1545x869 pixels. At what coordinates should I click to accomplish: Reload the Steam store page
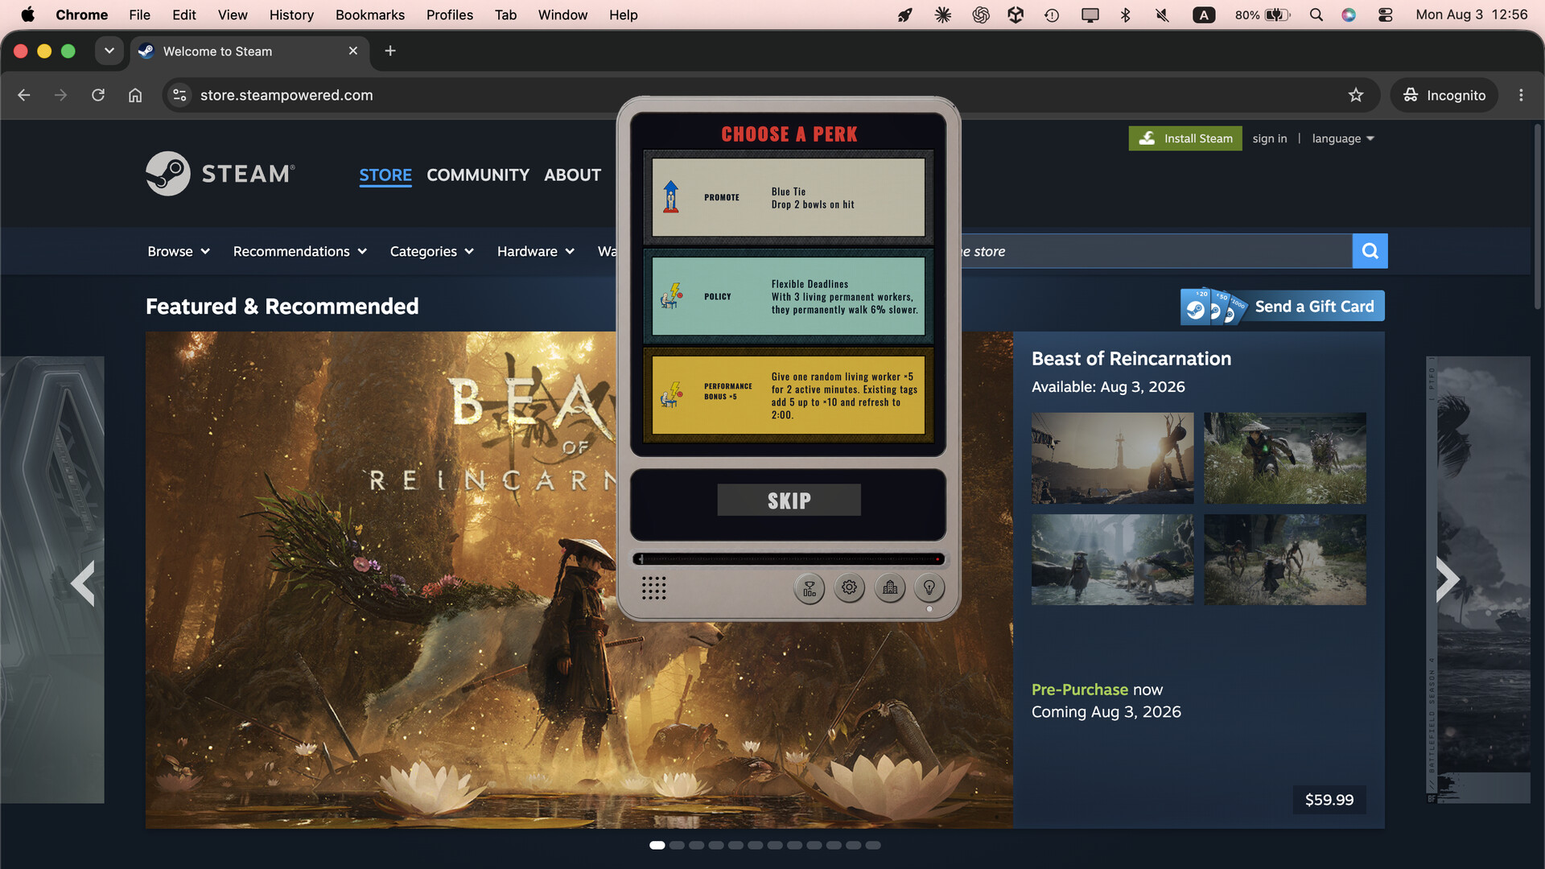point(98,95)
